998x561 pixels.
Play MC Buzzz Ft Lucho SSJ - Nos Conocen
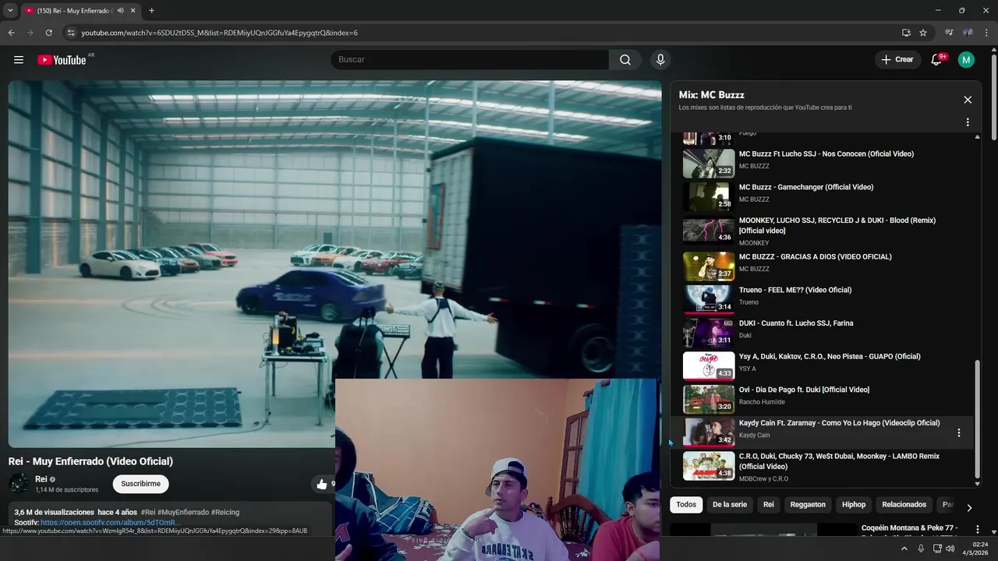click(826, 154)
